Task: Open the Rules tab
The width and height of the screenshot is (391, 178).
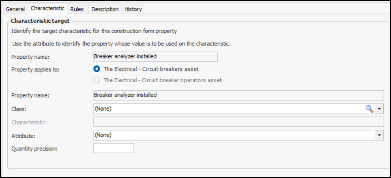Action: pos(77,9)
